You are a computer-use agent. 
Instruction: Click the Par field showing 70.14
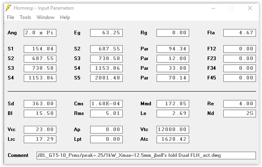point(173,78)
